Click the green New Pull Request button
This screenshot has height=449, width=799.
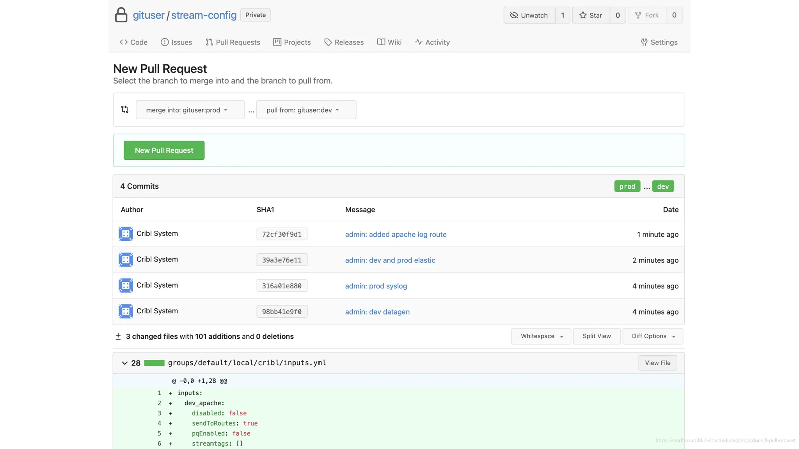click(x=164, y=150)
